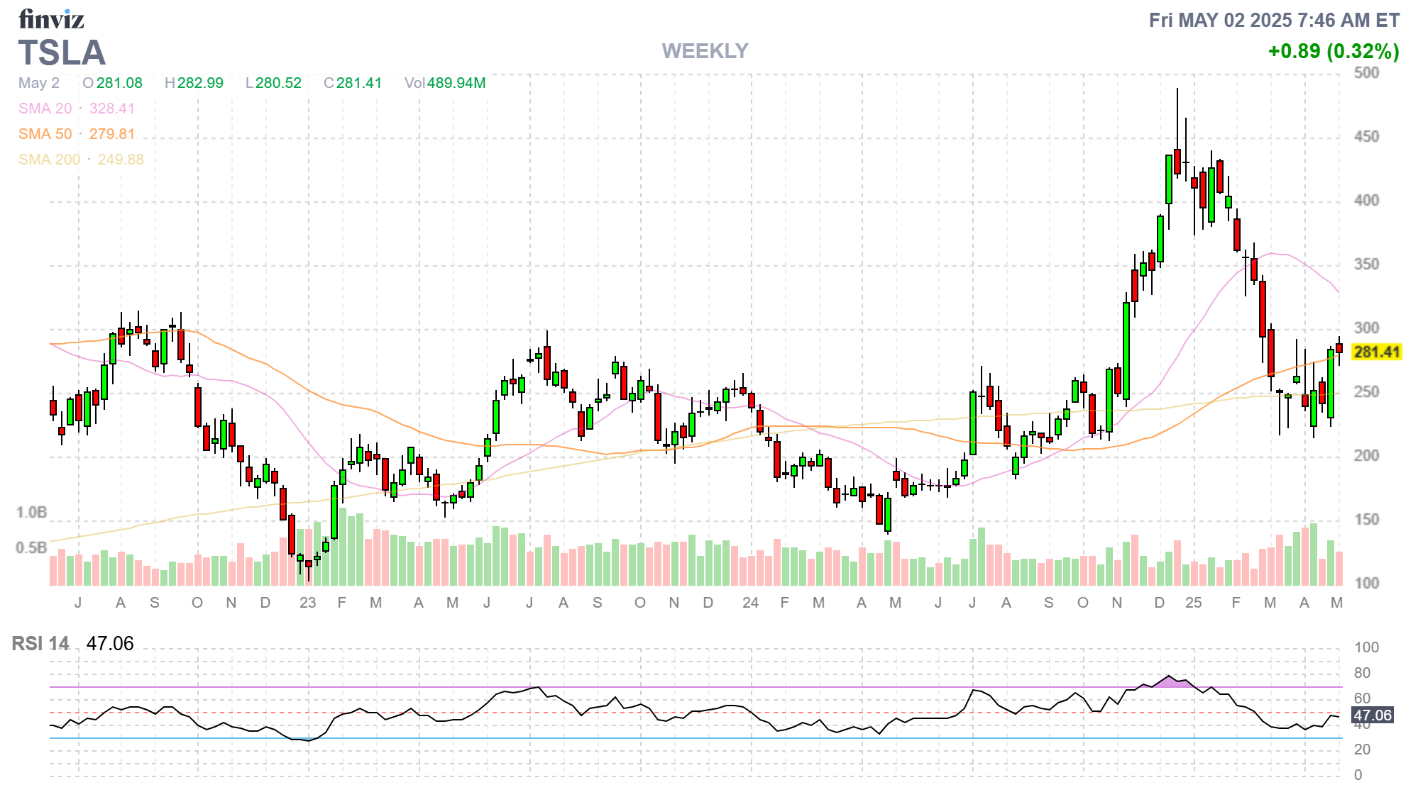Click the purple overbought RSI shaded peak
This screenshot has width=1418, height=797.
click(x=1171, y=682)
